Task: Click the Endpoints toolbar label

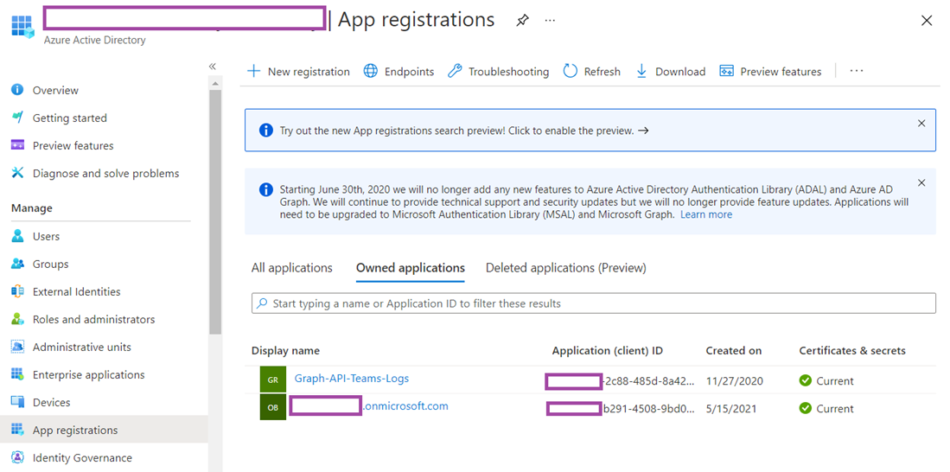Action: (409, 72)
